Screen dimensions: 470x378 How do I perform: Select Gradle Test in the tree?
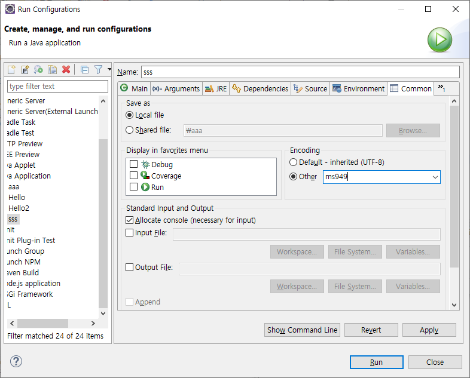21,133
